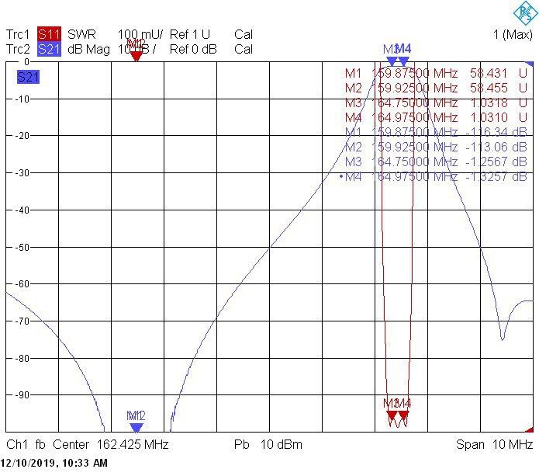Click the dB Mag format label
Image resolution: width=539 pixels, height=476 pixels.
pyautogui.click(x=88, y=50)
